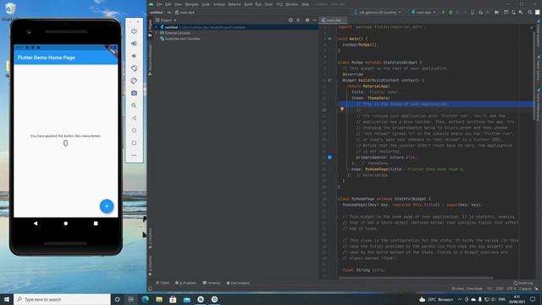Viewport: 542px width, 305px height.
Task: Open the Help menu
Action: pos(305,4)
